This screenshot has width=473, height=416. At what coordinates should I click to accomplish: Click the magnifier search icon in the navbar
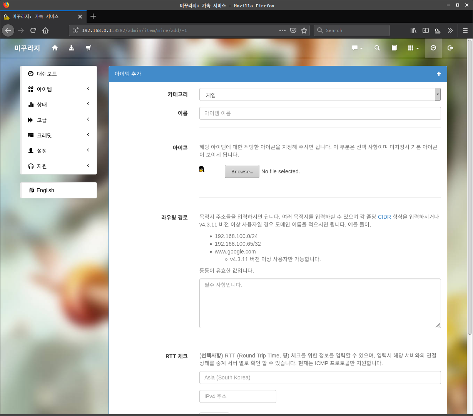click(x=377, y=48)
